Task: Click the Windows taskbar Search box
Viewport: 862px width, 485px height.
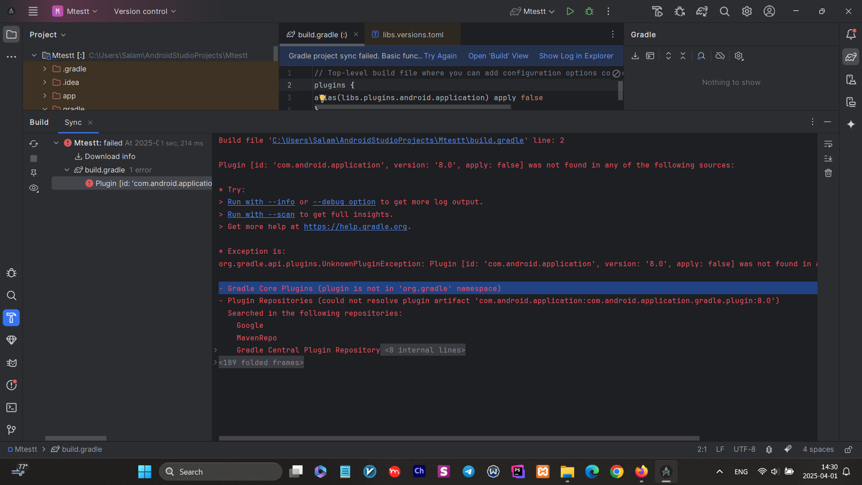Action: tap(221, 472)
